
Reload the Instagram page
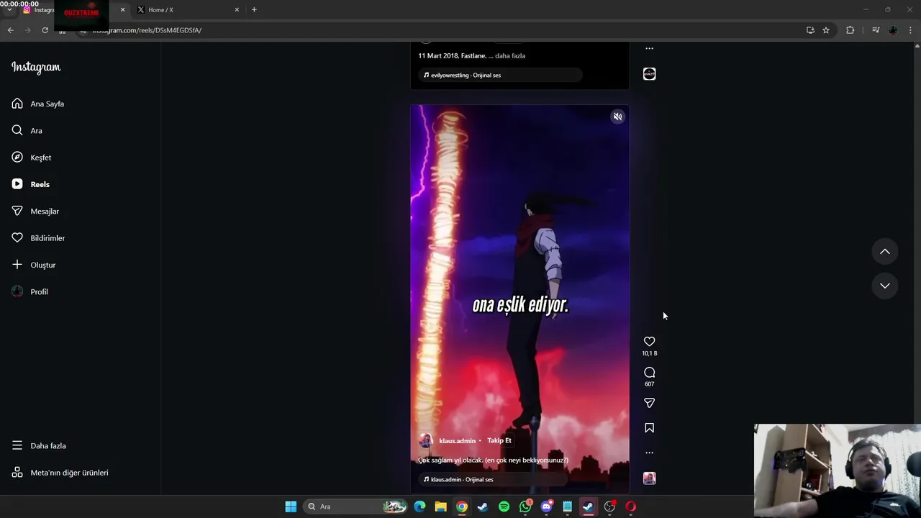tap(45, 30)
